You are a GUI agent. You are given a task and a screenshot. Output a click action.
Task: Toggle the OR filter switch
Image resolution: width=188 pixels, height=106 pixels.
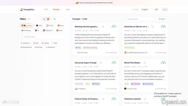pyautogui.click(x=46, y=19)
